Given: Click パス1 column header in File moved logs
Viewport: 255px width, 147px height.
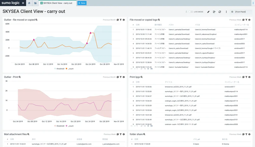Looking at the screenshot, I should click(171, 25).
